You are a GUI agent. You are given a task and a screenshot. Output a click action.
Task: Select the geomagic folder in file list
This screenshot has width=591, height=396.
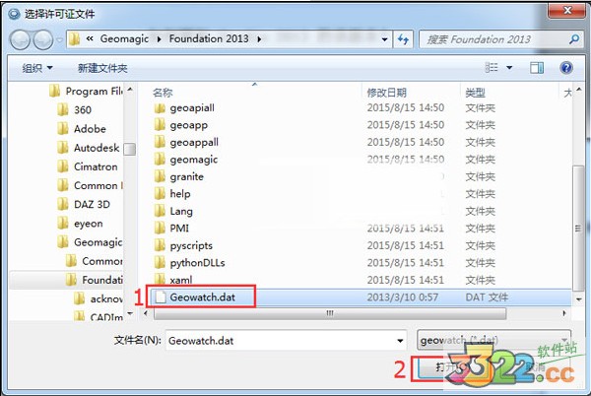pyautogui.click(x=193, y=160)
